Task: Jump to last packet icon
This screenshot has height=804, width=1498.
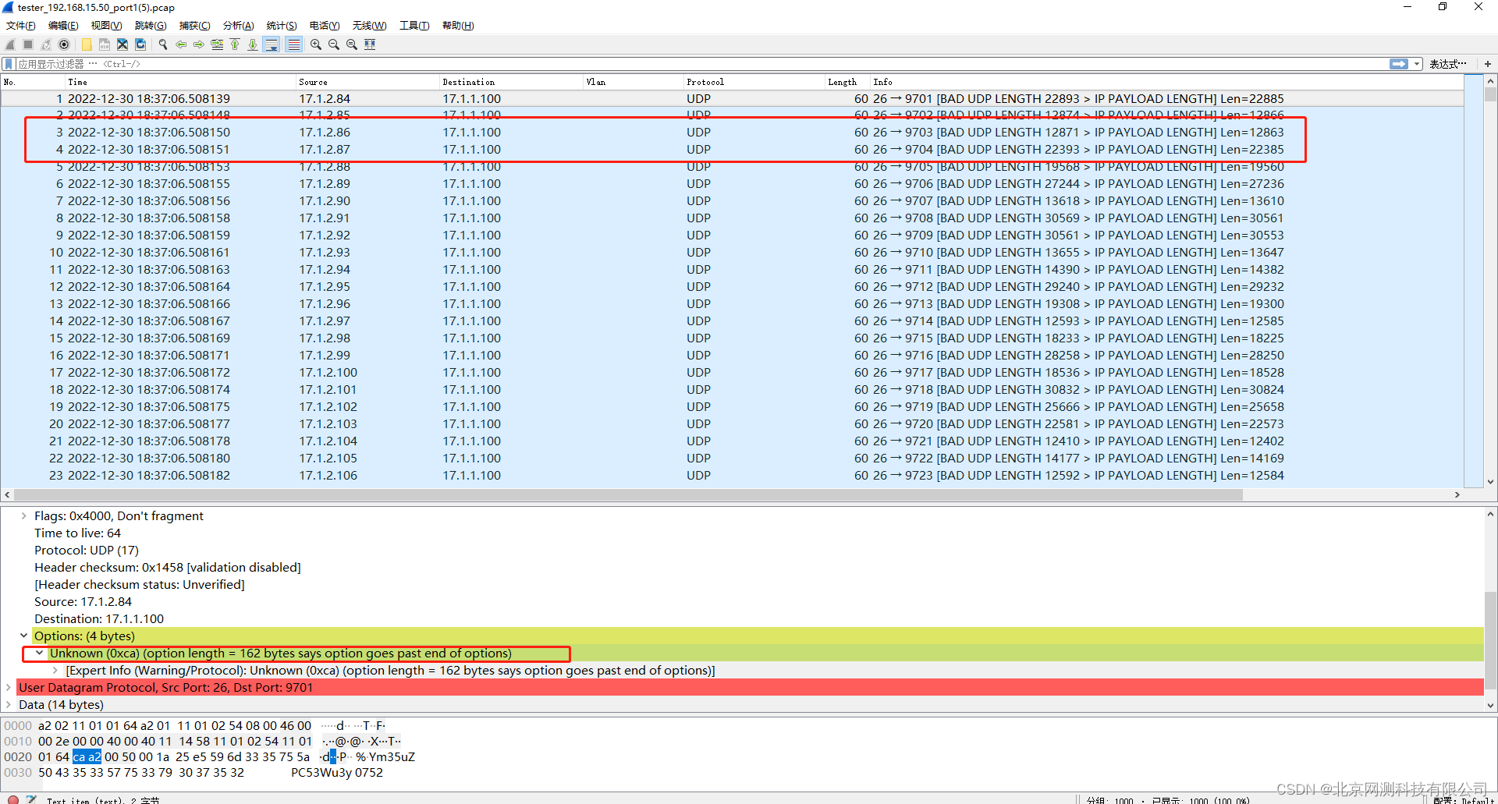Action: point(253,44)
